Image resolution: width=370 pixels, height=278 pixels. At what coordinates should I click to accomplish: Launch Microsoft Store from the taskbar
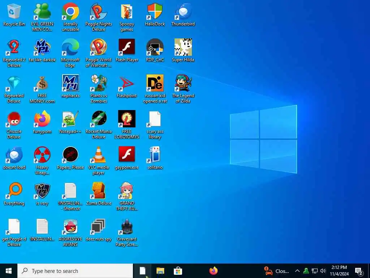178,271
